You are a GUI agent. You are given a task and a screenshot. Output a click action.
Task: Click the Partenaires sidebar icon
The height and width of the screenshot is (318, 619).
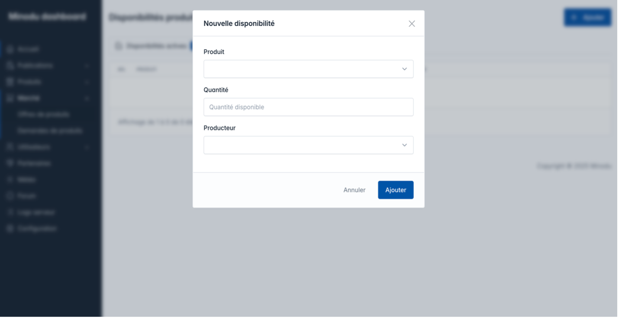tap(10, 164)
